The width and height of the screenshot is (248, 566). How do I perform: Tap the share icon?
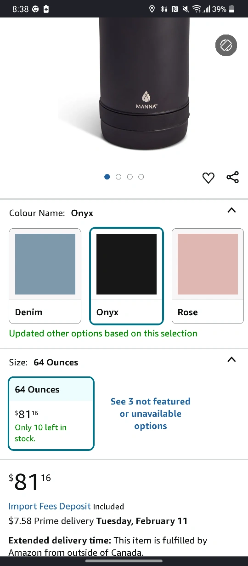click(x=232, y=177)
